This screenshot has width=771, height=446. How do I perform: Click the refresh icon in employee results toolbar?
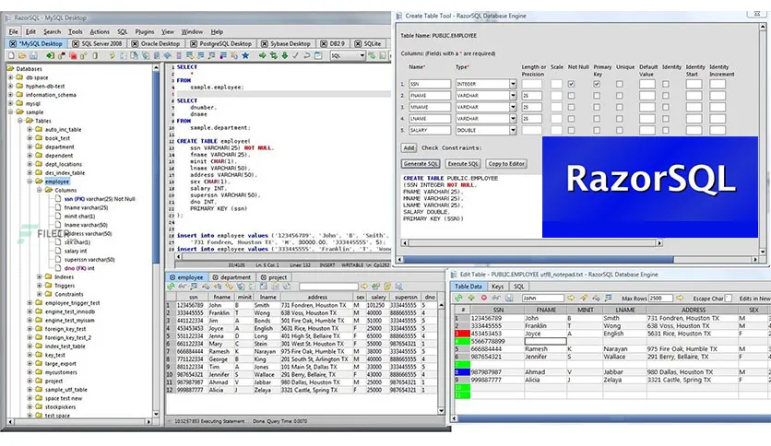[x=172, y=287]
